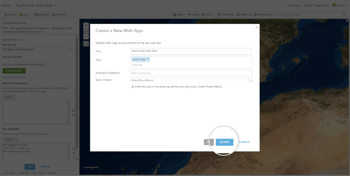350x176 pixels.
Task: Click CANCEL in Configure Pop-up panel
Action: pyautogui.click(x=45, y=167)
